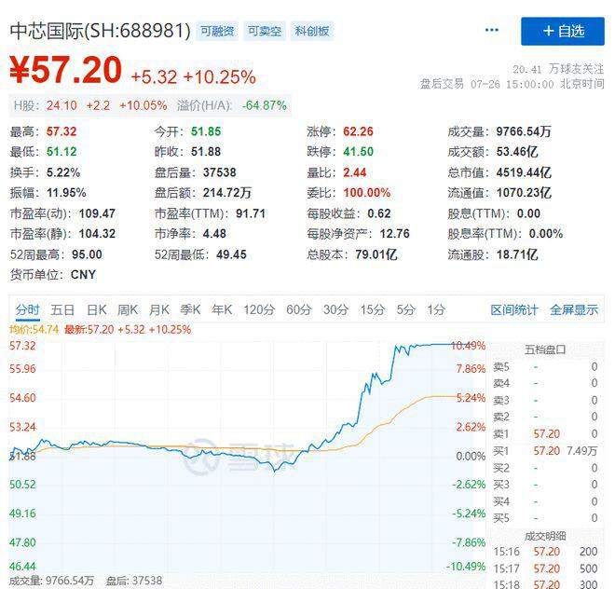Viewport: 615px width, 589px height.
Task: Switch to the 季K chart tab
Action: (190, 309)
